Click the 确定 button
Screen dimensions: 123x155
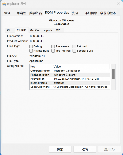point(60,149)
